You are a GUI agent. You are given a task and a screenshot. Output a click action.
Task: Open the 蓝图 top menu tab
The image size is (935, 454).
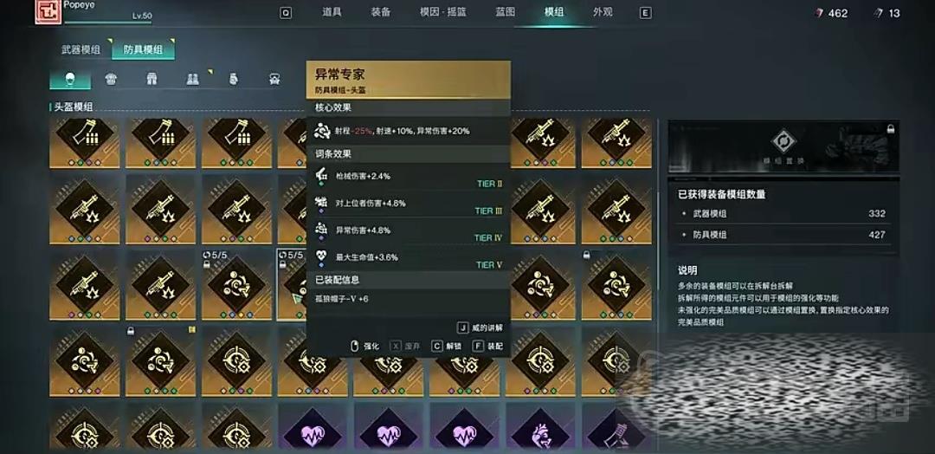505,12
